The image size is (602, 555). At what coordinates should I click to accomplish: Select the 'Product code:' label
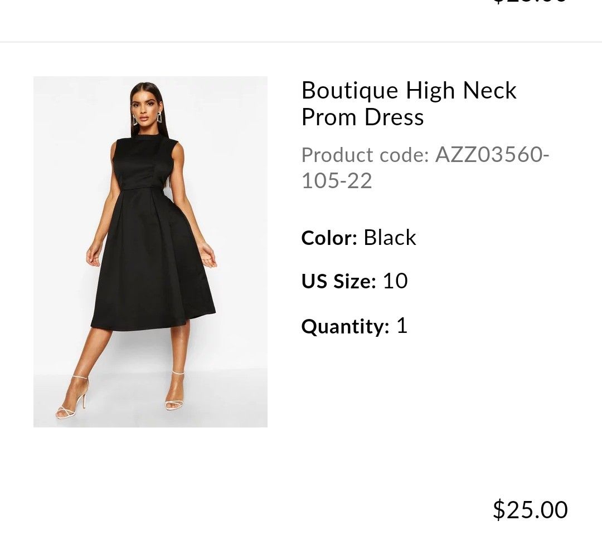pos(365,155)
